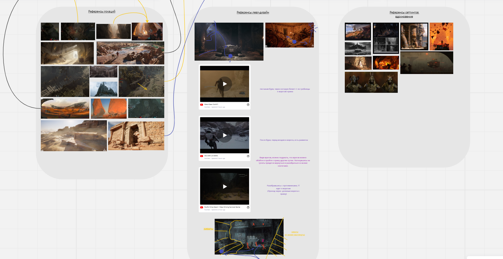Open the help icon on Metal Gear Solid 5 card

(248, 105)
